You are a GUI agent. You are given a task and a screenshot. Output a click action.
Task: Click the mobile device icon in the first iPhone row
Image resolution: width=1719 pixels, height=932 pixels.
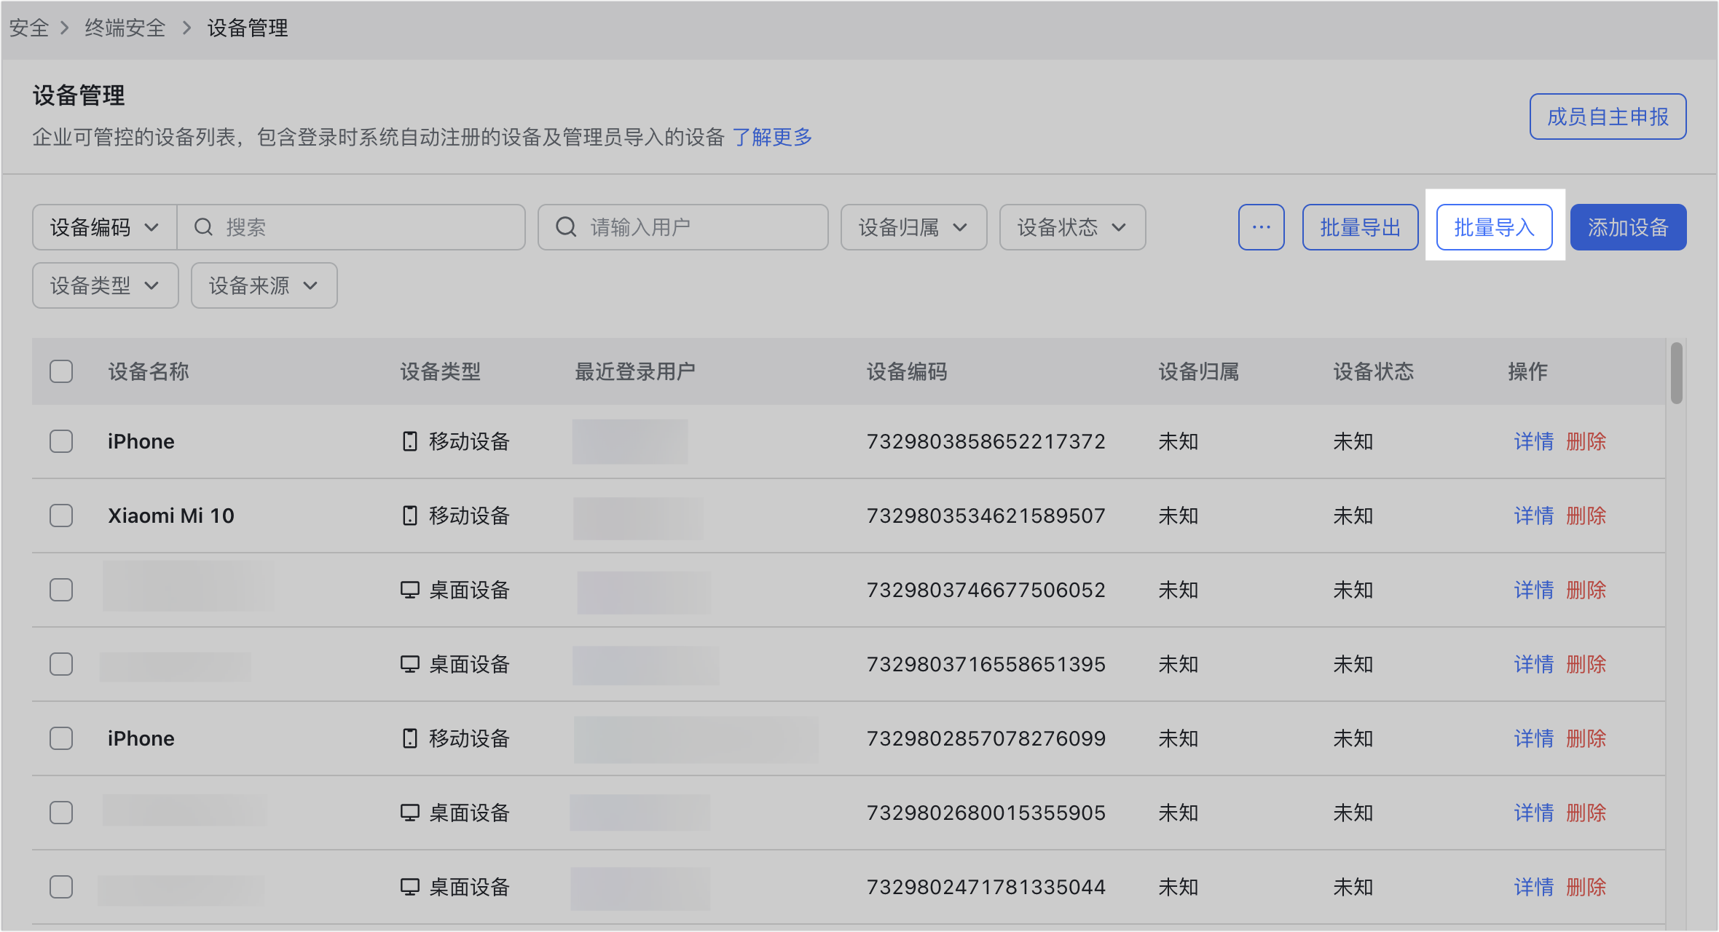pyautogui.click(x=410, y=441)
